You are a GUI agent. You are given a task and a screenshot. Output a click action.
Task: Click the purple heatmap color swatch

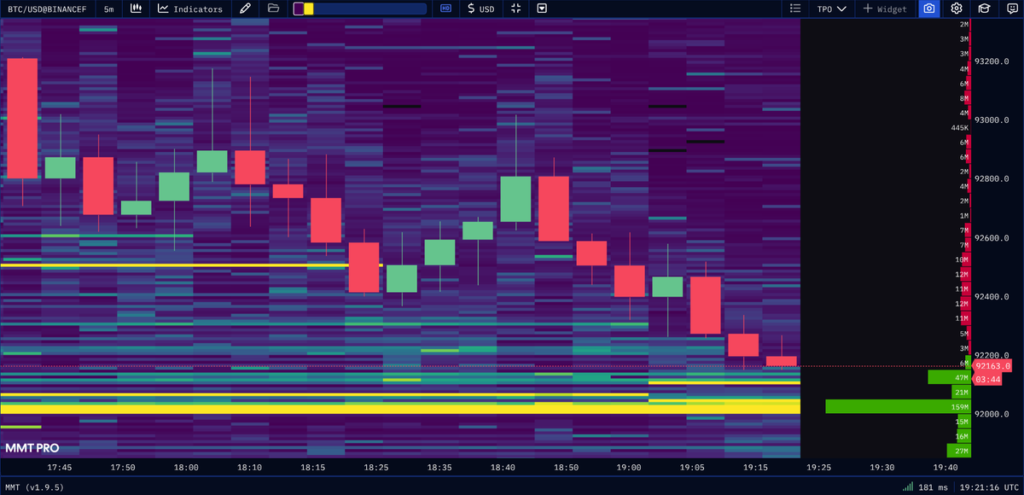[298, 9]
